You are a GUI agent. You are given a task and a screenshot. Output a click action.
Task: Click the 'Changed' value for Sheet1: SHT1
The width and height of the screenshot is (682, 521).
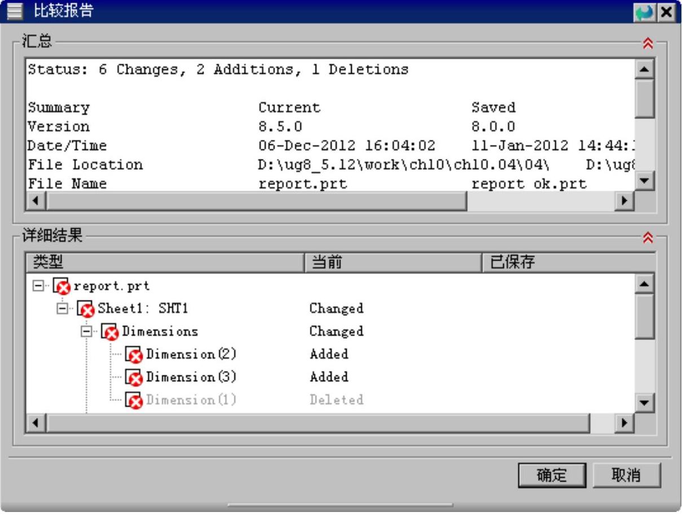(x=336, y=308)
